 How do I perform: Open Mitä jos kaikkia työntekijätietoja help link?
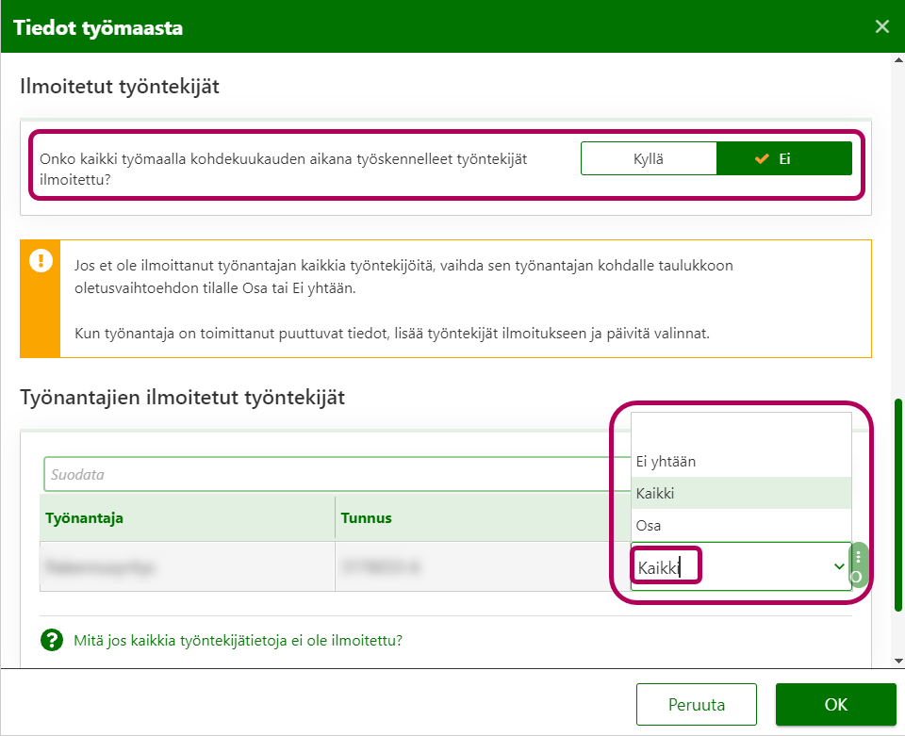click(x=239, y=641)
